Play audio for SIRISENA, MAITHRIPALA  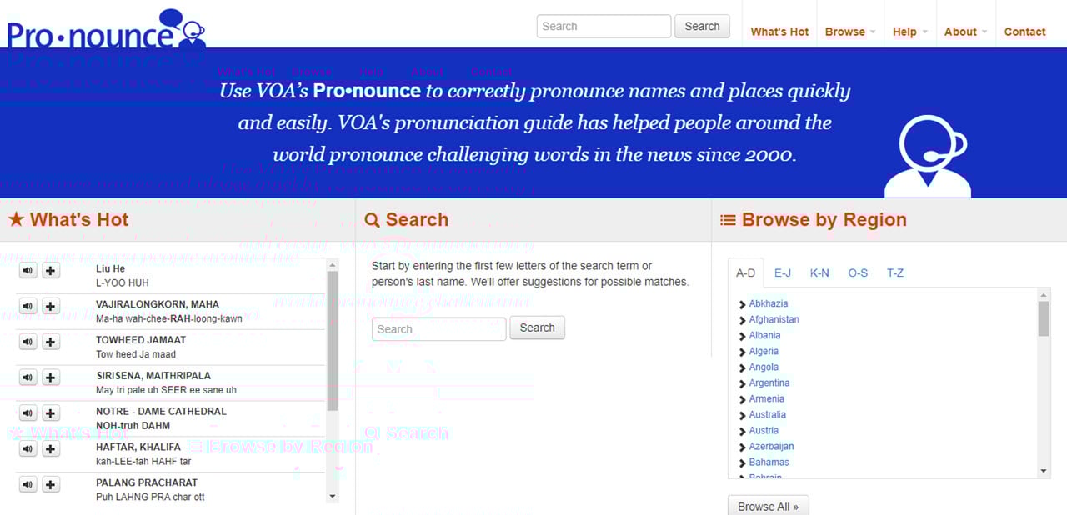28,377
